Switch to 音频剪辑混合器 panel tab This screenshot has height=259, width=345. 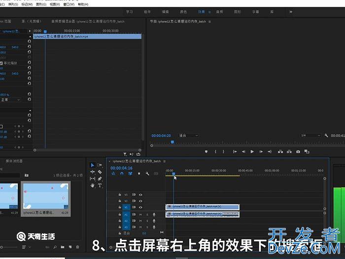pos(88,21)
